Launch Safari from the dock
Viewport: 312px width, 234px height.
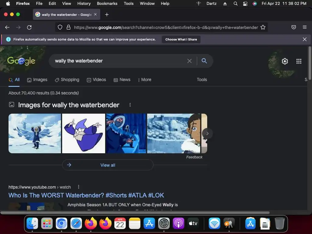pos(76,223)
